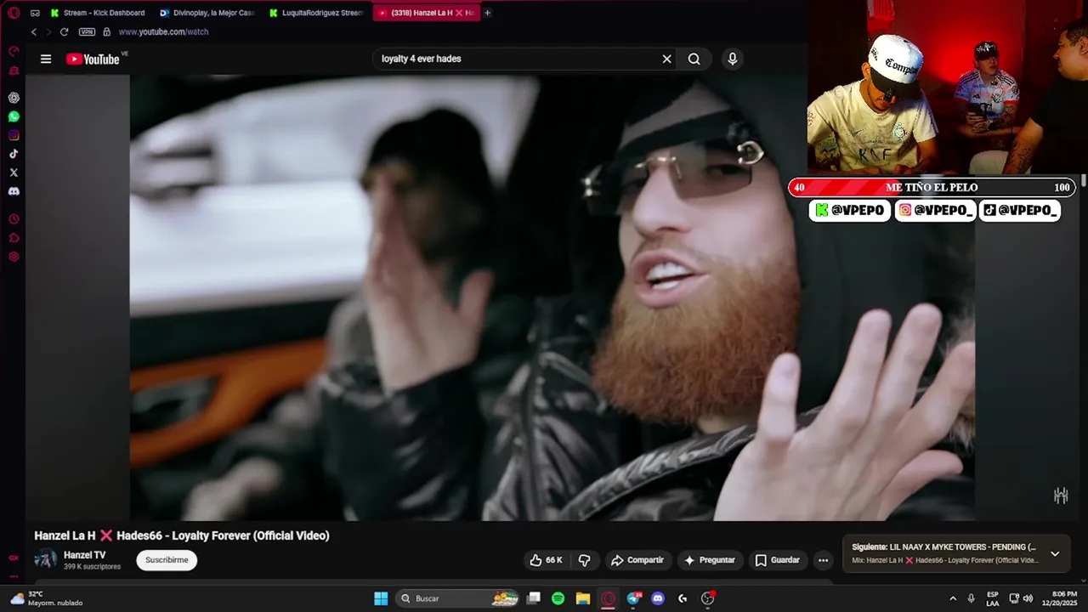Open more actions three-dot menu
The height and width of the screenshot is (612, 1088).
pos(823,560)
